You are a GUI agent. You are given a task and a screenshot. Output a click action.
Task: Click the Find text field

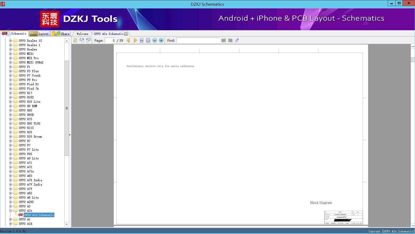[x=198, y=40]
